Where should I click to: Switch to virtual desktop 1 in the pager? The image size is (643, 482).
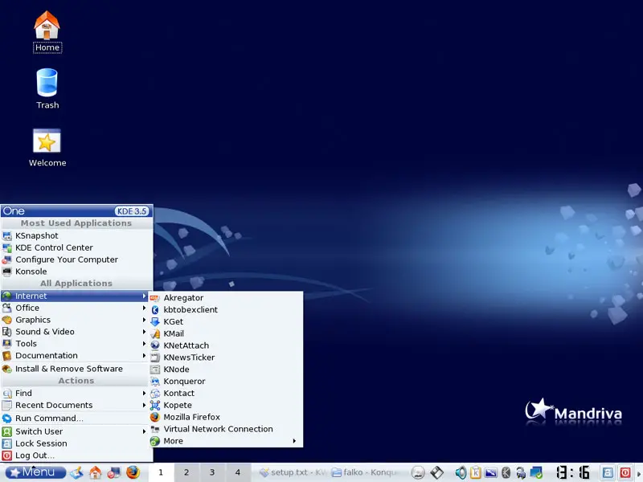(x=161, y=472)
